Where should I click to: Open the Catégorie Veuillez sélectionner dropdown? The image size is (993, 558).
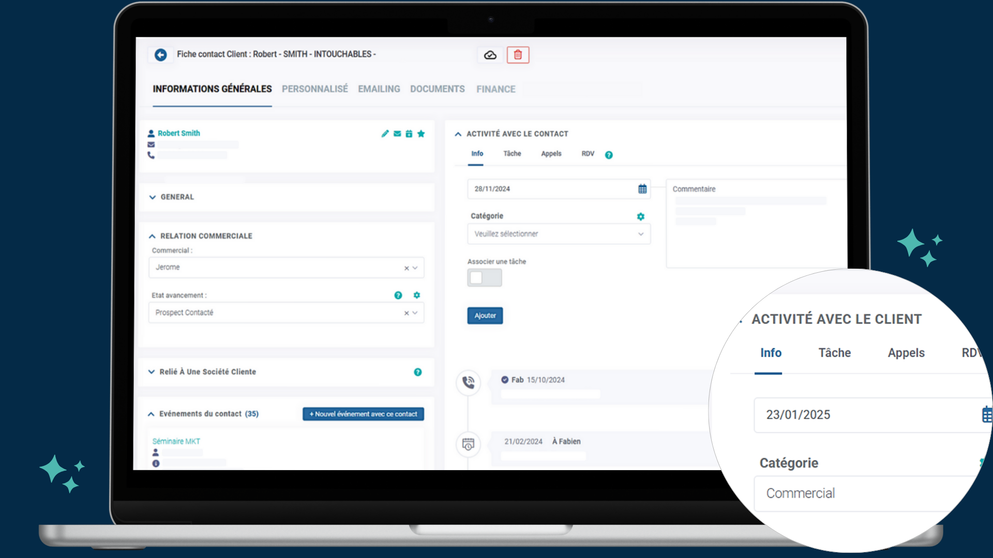tap(559, 234)
